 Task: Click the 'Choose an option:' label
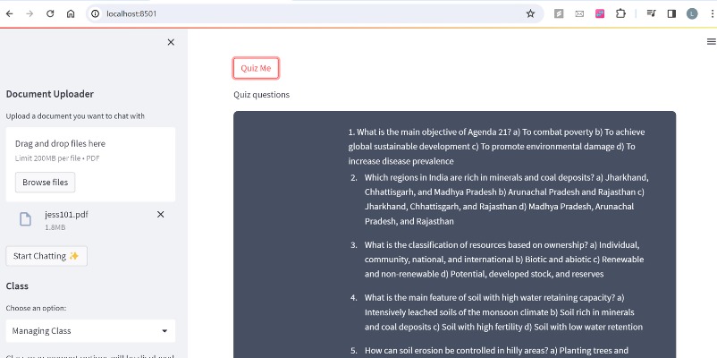tap(36, 308)
